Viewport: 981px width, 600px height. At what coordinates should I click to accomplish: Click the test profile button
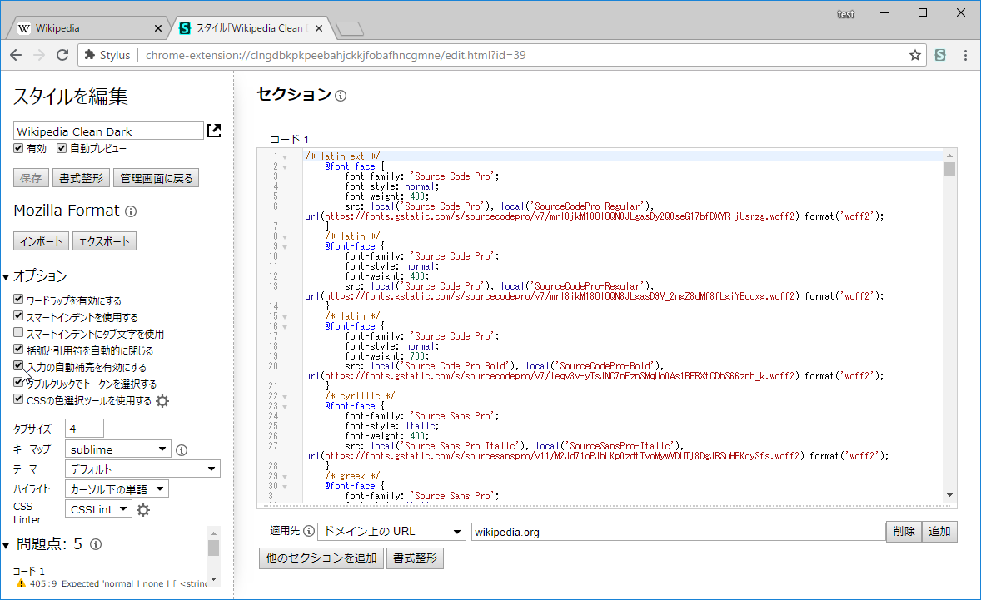point(845,14)
